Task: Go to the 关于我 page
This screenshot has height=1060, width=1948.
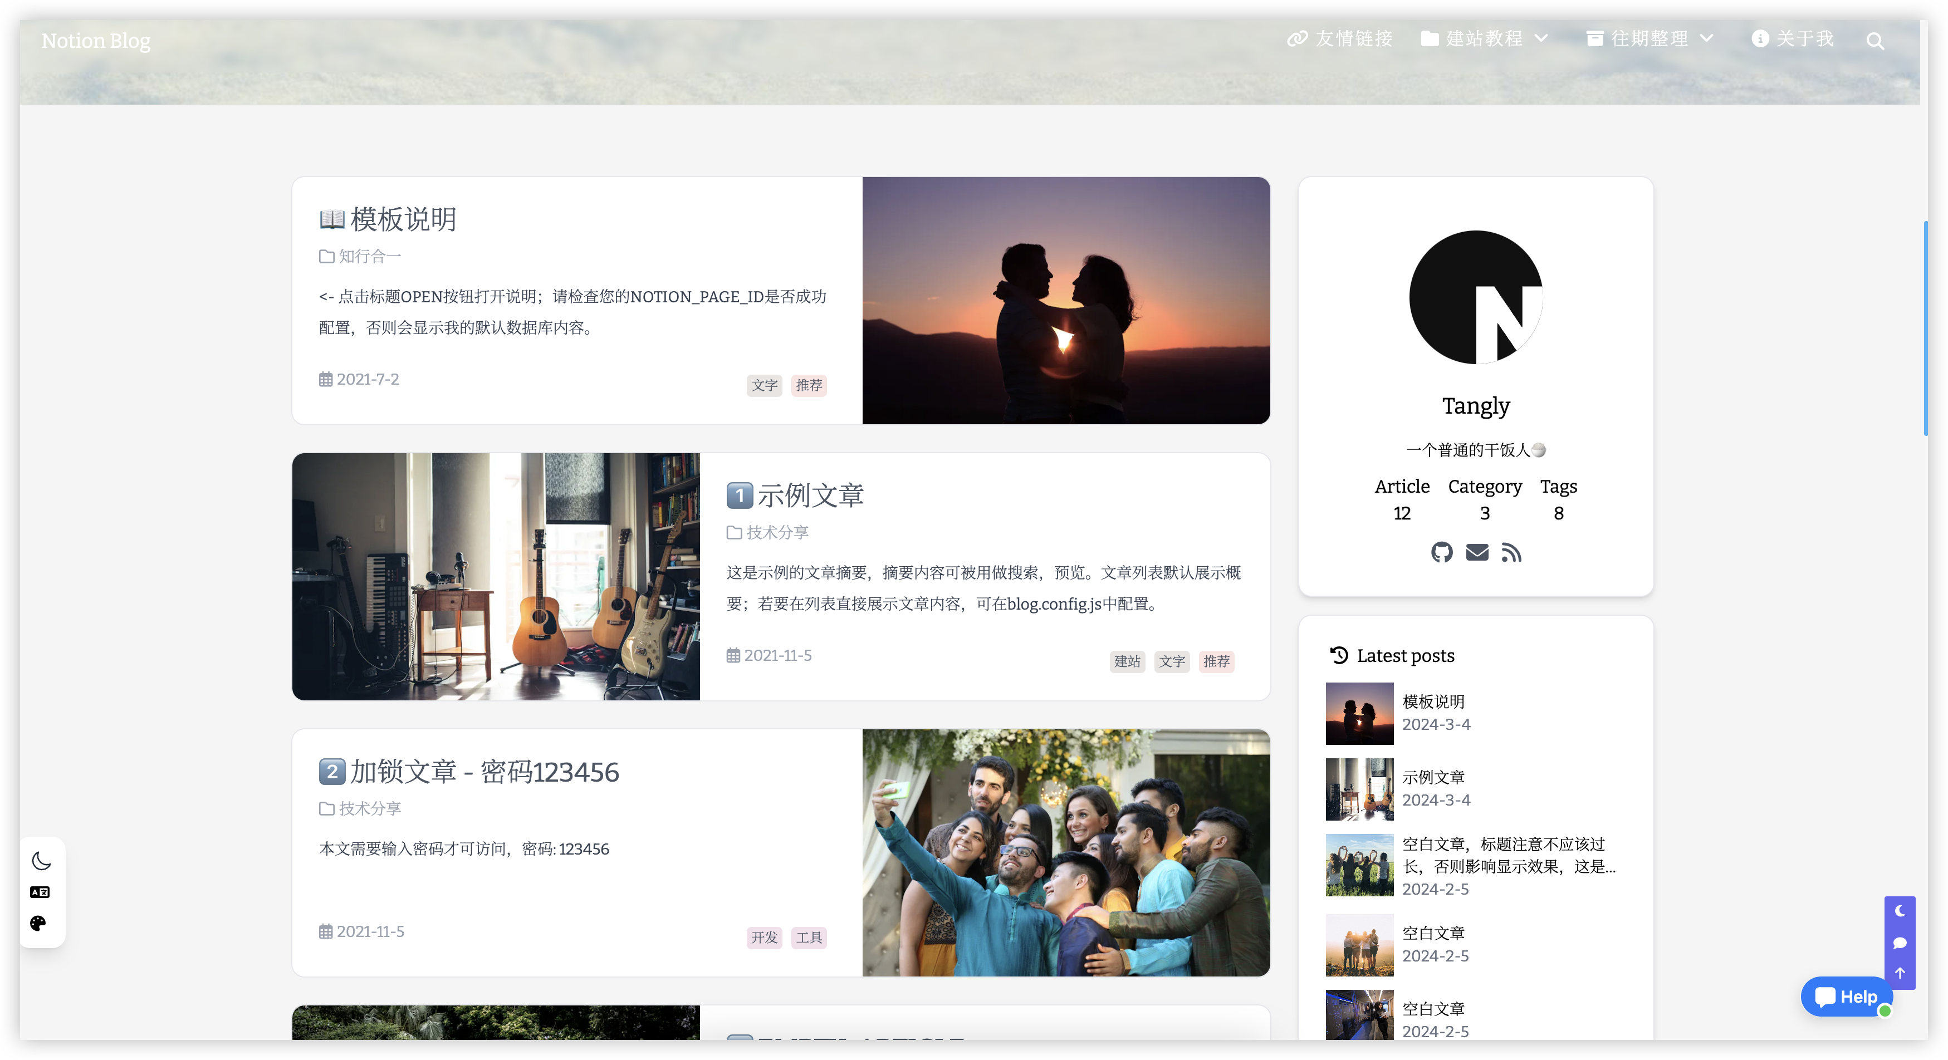Action: coord(1793,38)
